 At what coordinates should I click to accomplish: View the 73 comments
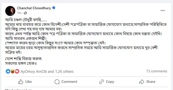tap(157, 71)
